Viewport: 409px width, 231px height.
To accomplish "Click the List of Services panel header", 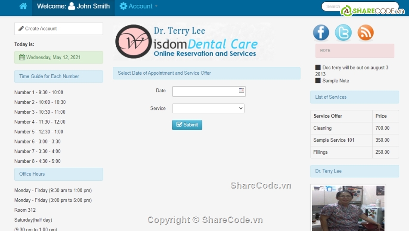I will (354, 97).
